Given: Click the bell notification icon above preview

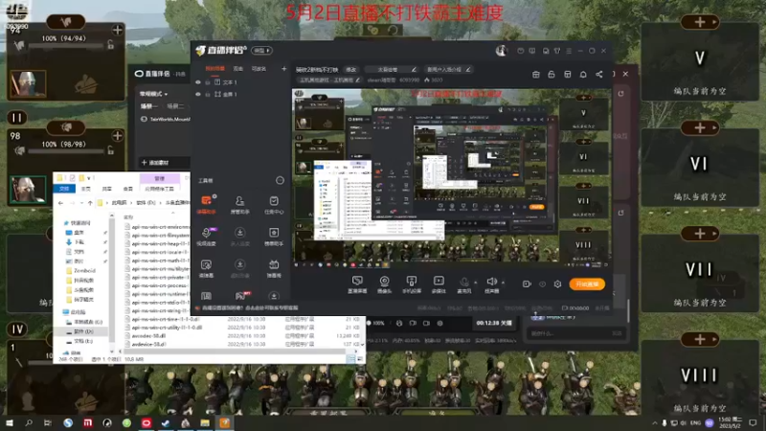Looking at the screenshot, I should pos(583,75).
